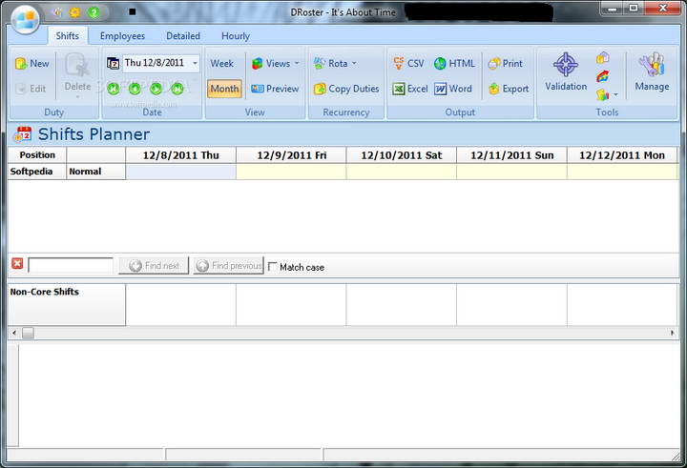The width and height of the screenshot is (687, 468).
Task: Switch to the Hourly tab
Action: coord(236,36)
